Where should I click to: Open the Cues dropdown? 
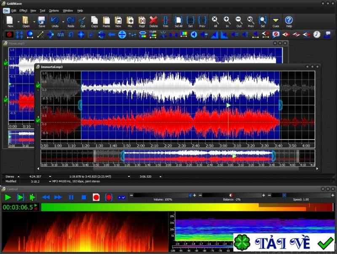pyautogui.click(x=275, y=21)
